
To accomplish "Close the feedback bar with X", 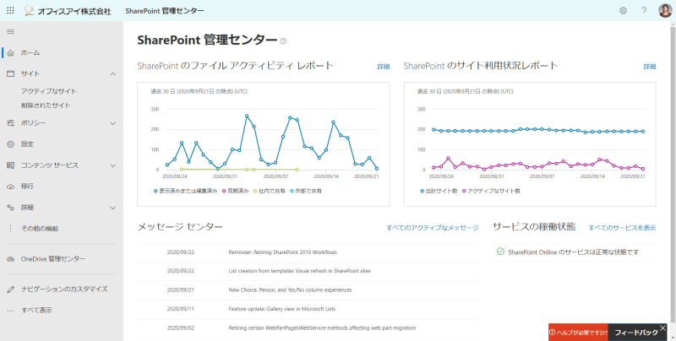I will (x=662, y=328).
